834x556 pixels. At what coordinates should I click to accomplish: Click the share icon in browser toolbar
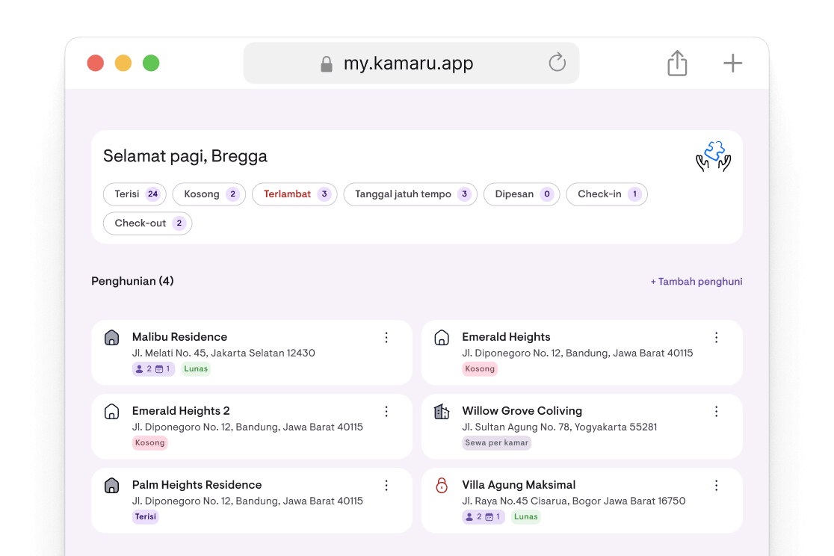(x=677, y=63)
